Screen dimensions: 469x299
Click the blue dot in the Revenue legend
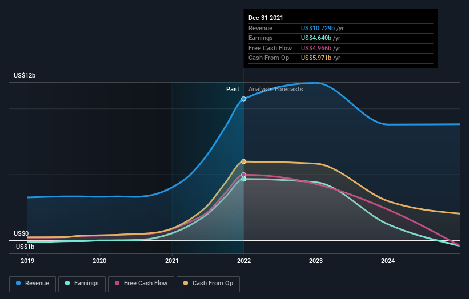click(x=19, y=283)
